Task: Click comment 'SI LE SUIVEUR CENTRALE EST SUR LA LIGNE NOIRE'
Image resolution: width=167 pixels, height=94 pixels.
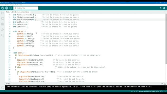Action: pyautogui.click(x=79, y=55)
